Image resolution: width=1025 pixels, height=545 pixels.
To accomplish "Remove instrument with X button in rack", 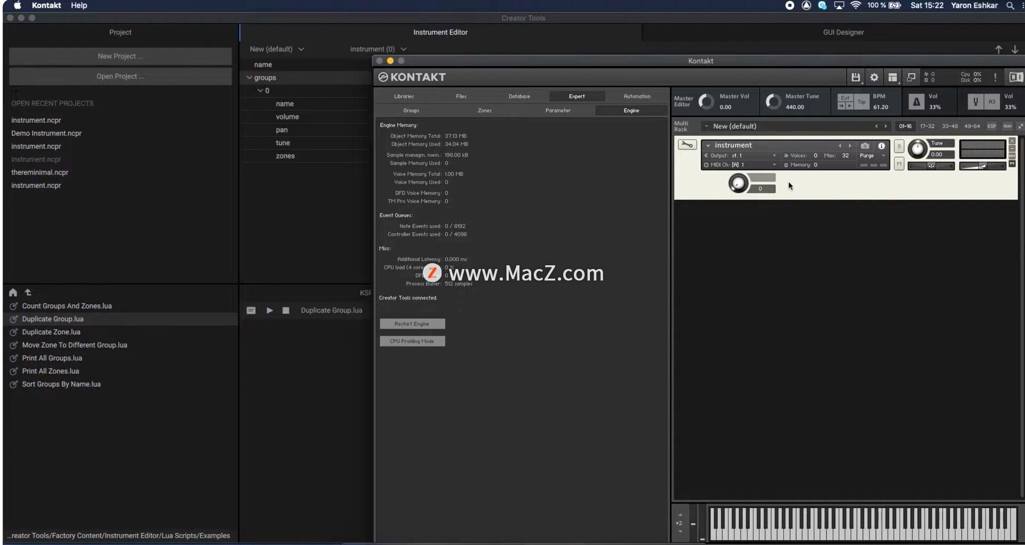I will [x=1012, y=141].
